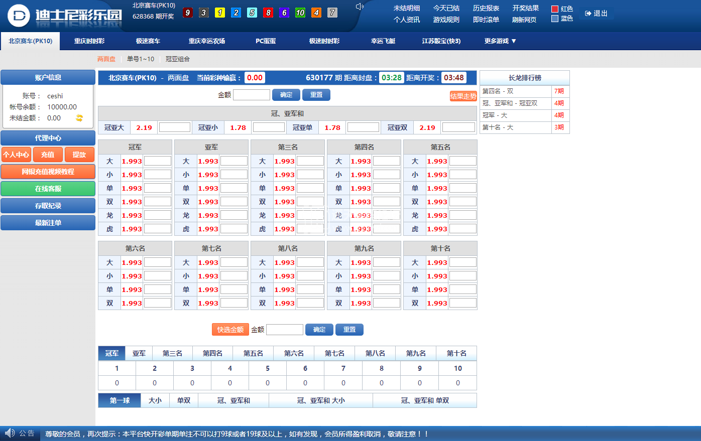701x441 pixels.
Task: Click the gray number 3 ball
Action: click(x=203, y=13)
